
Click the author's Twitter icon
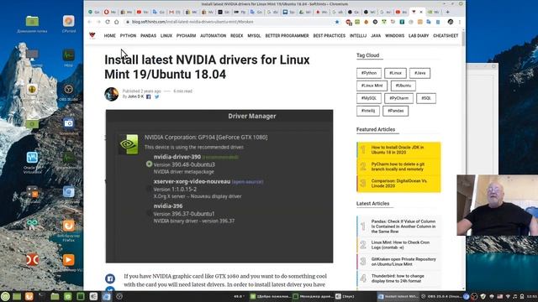coord(157,97)
